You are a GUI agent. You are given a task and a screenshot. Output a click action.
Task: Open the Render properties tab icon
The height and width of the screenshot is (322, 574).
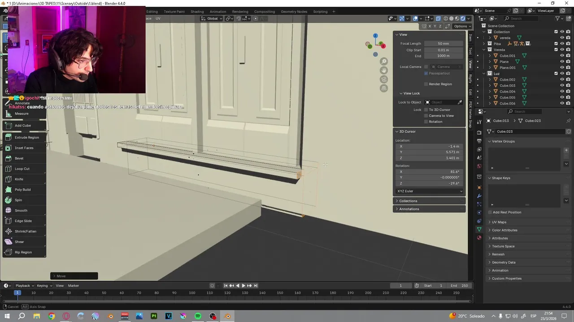[x=479, y=132]
